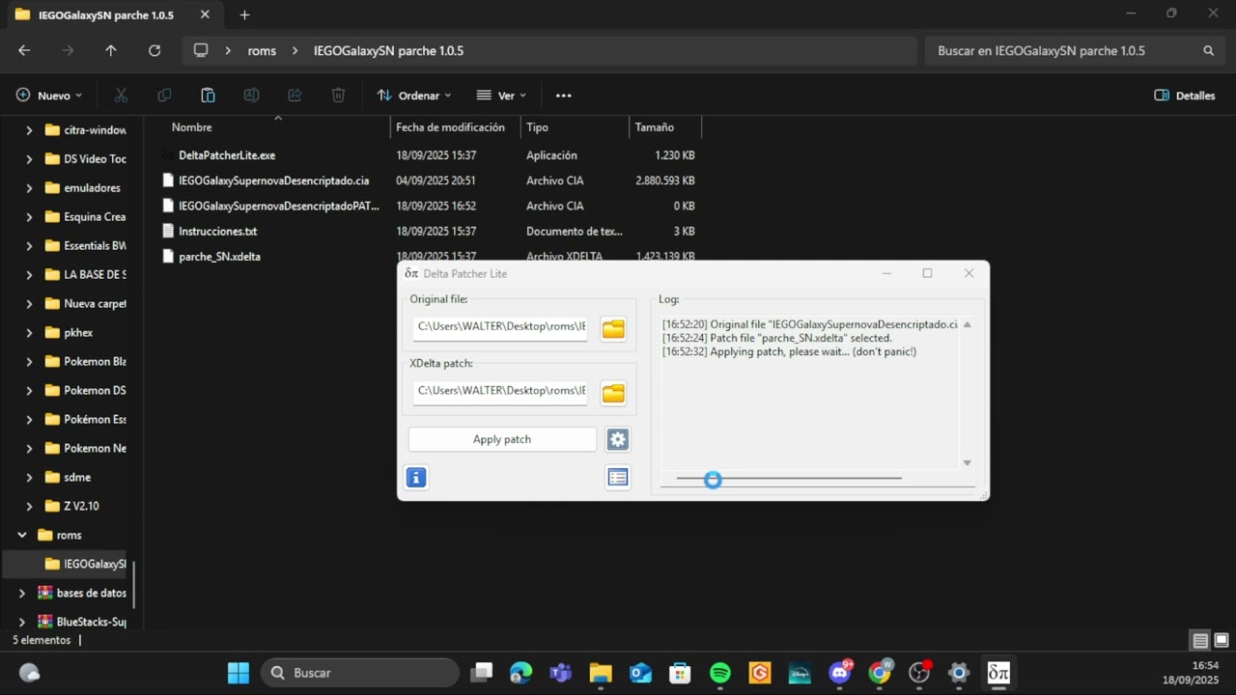Select the Z V2.10 folder in sidebar
Screen dimensions: 1236x695
pyautogui.click(x=81, y=506)
